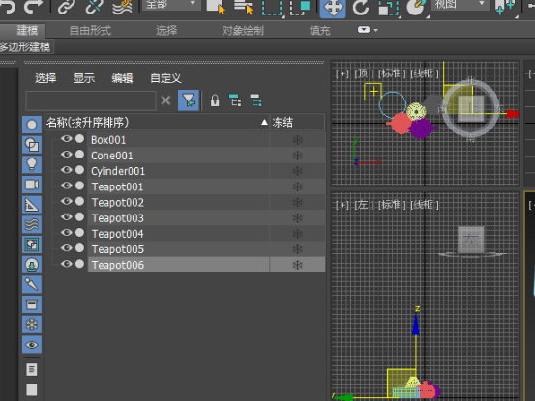
Task: Toggle Display Containers filter icon
Action: click(x=32, y=304)
